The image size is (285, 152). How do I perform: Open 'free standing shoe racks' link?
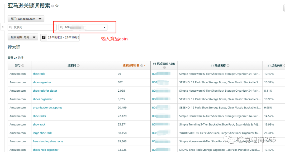pyautogui.click(x=48, y=141)
